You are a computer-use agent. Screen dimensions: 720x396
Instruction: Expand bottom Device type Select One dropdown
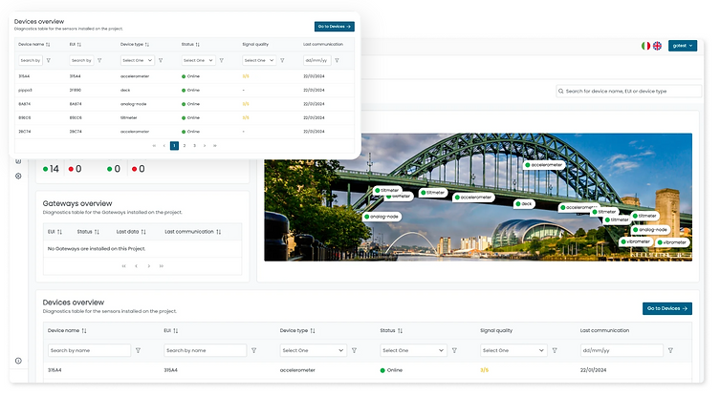point(314,350)
